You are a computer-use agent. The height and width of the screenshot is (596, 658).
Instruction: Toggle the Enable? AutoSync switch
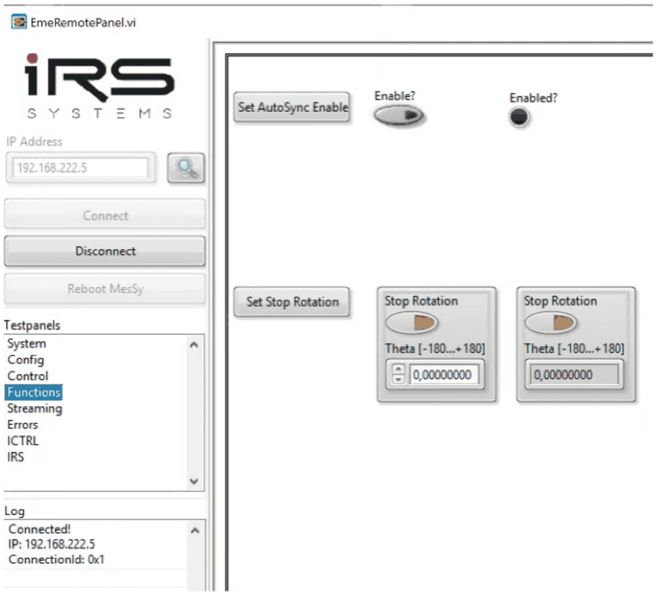(x=398, y=115)
